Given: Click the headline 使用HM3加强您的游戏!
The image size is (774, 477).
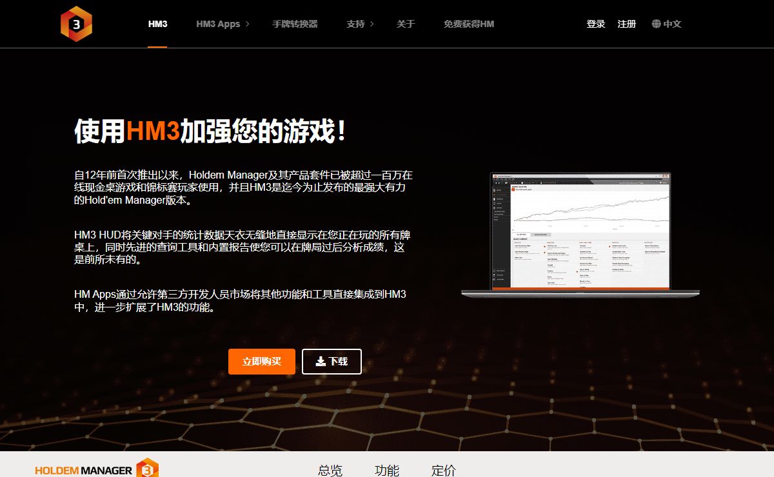Looking at the screenshot, I should click(x=211, y=131).
